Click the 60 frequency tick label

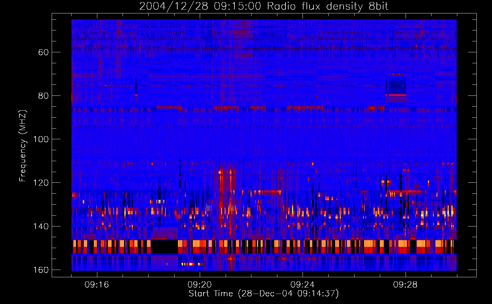tap(43, 52)
